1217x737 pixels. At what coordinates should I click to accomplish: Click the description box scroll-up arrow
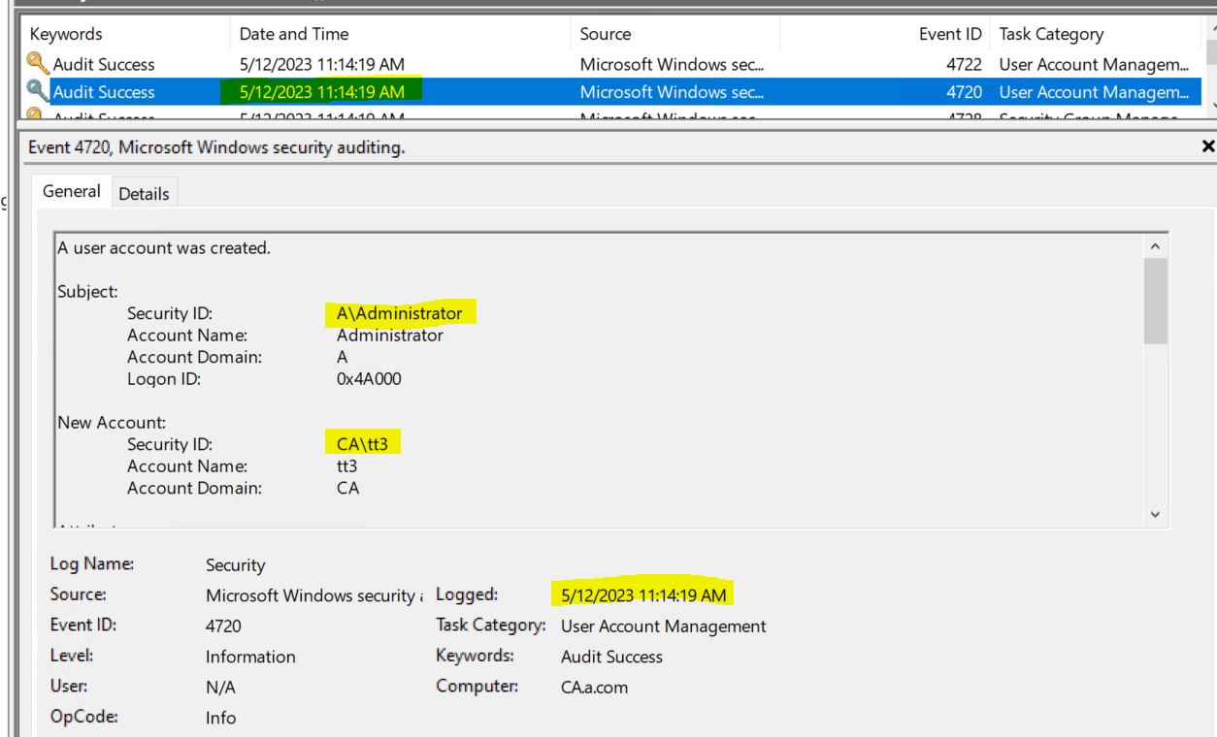(x=1155, y=246)
